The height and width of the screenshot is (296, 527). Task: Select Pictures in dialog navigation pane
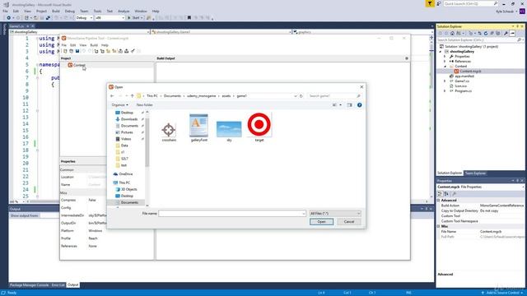click(127, 132)
